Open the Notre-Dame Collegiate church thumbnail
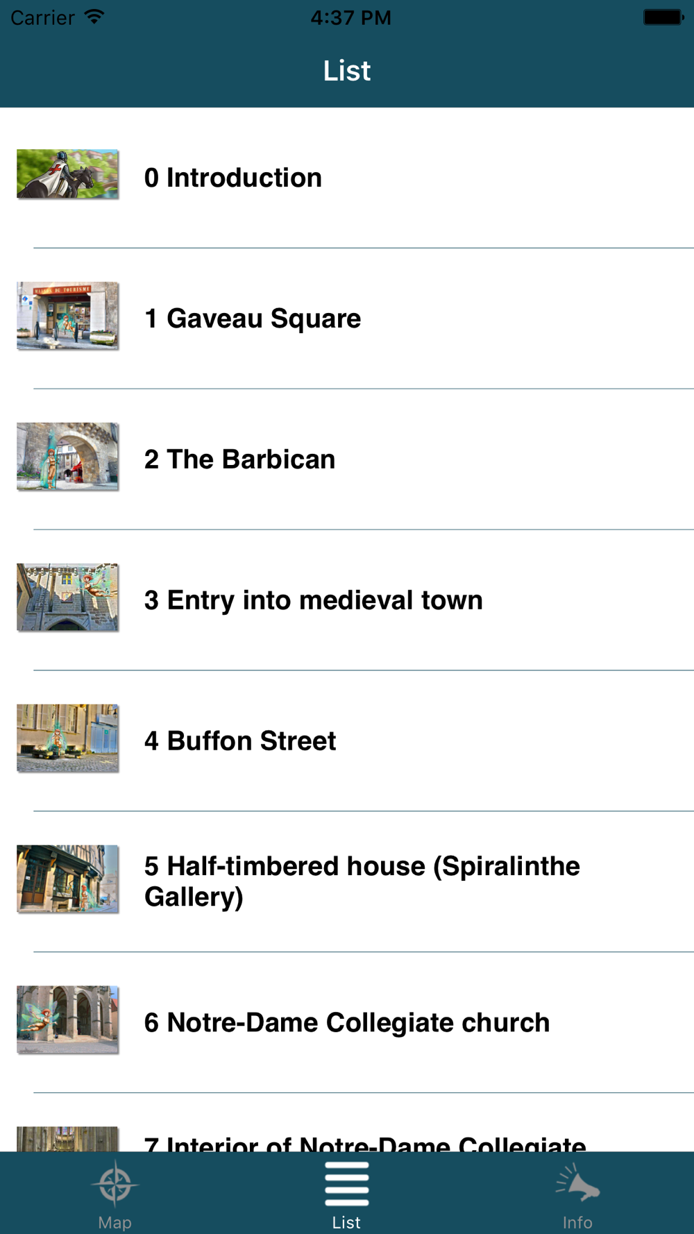The height and width of the screenshot is (1234, 694). pyautogui.click(x=67, y=1020)
